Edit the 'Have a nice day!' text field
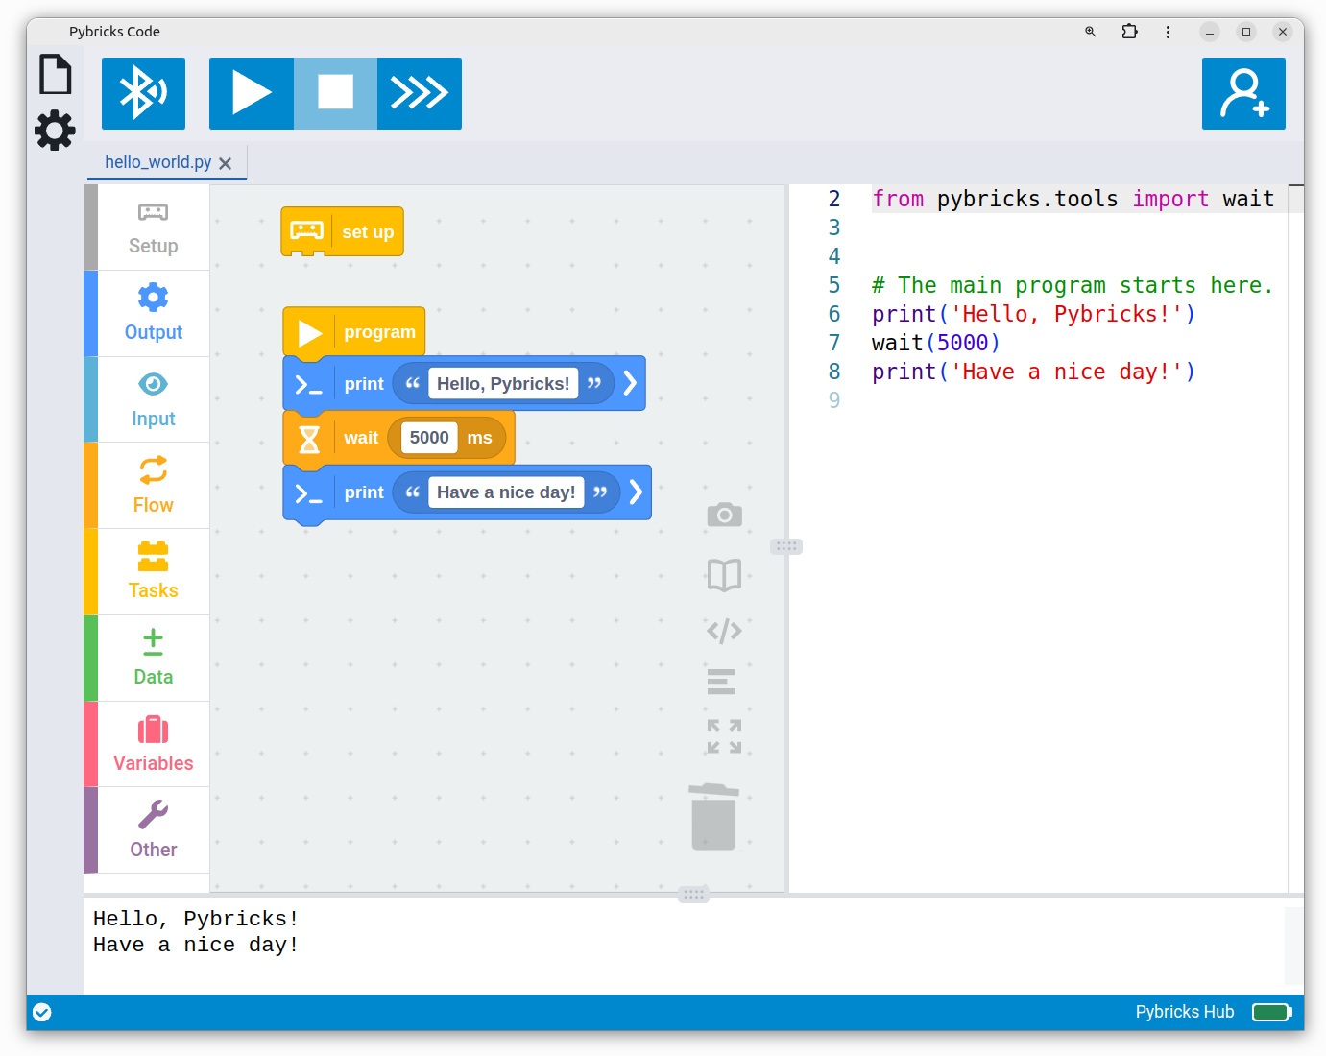 coord(506,492)
